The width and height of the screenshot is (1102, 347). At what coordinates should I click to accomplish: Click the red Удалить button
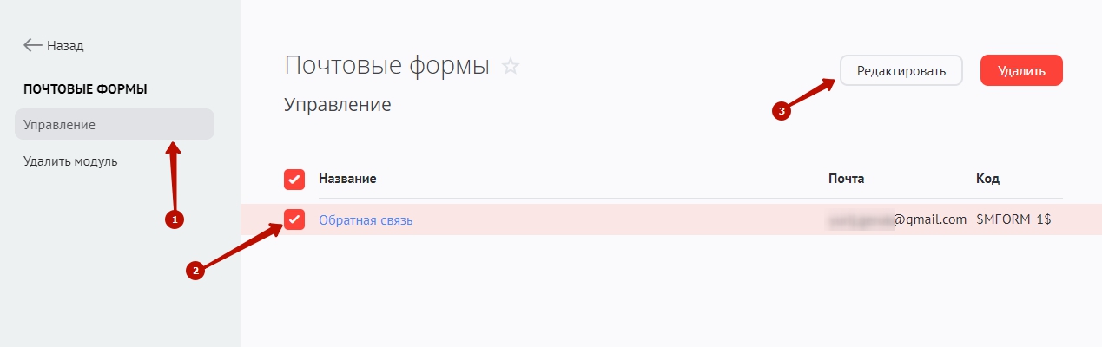pos(1021,70)
